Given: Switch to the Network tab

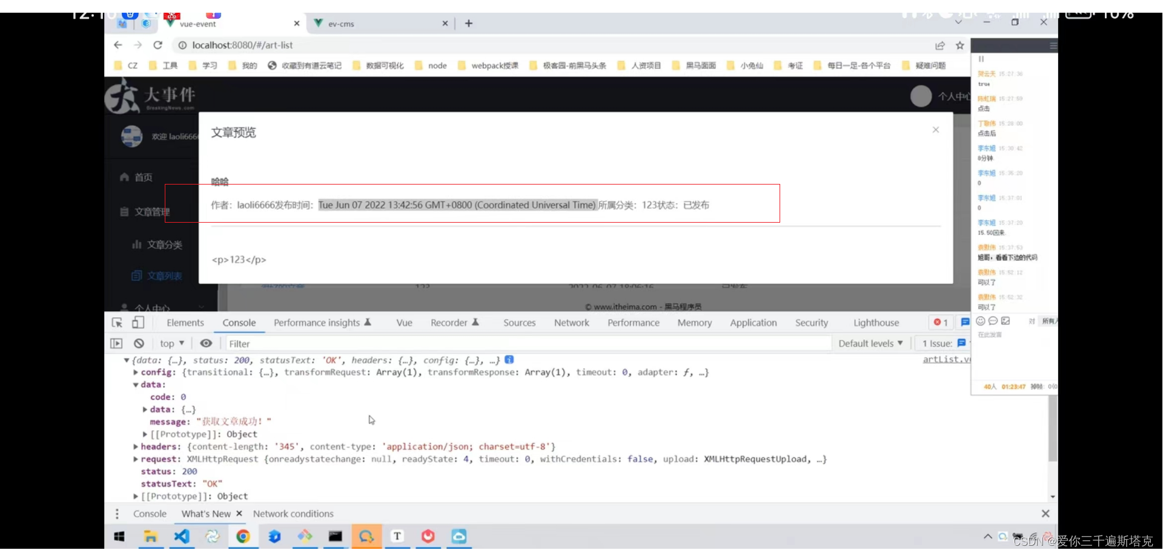Looking at the screenshot, I should click(571, 323).
